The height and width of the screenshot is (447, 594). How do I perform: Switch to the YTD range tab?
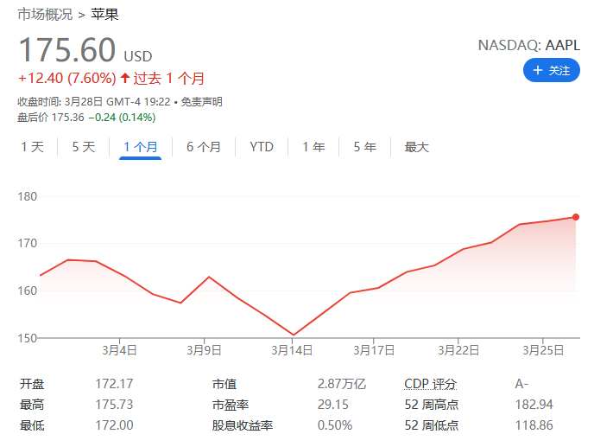click(262, 147)
